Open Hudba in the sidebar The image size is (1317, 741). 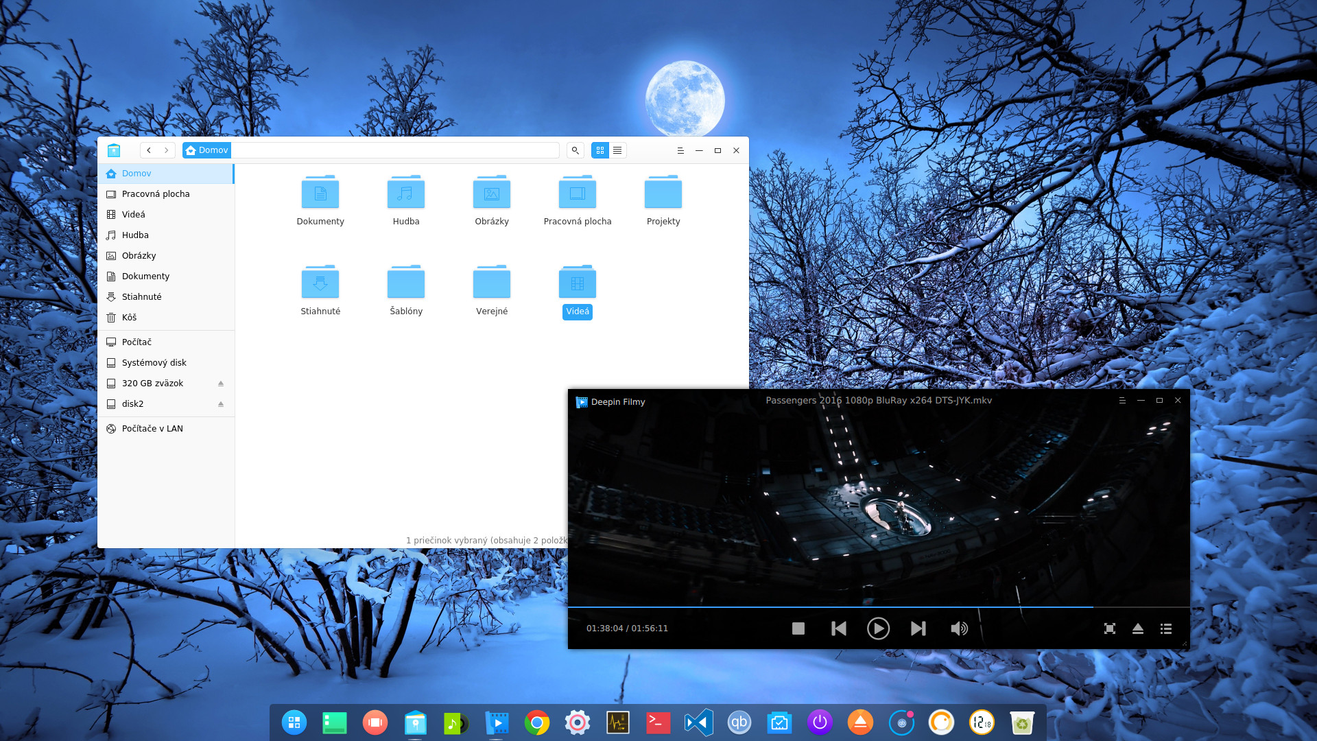point(165,235)
